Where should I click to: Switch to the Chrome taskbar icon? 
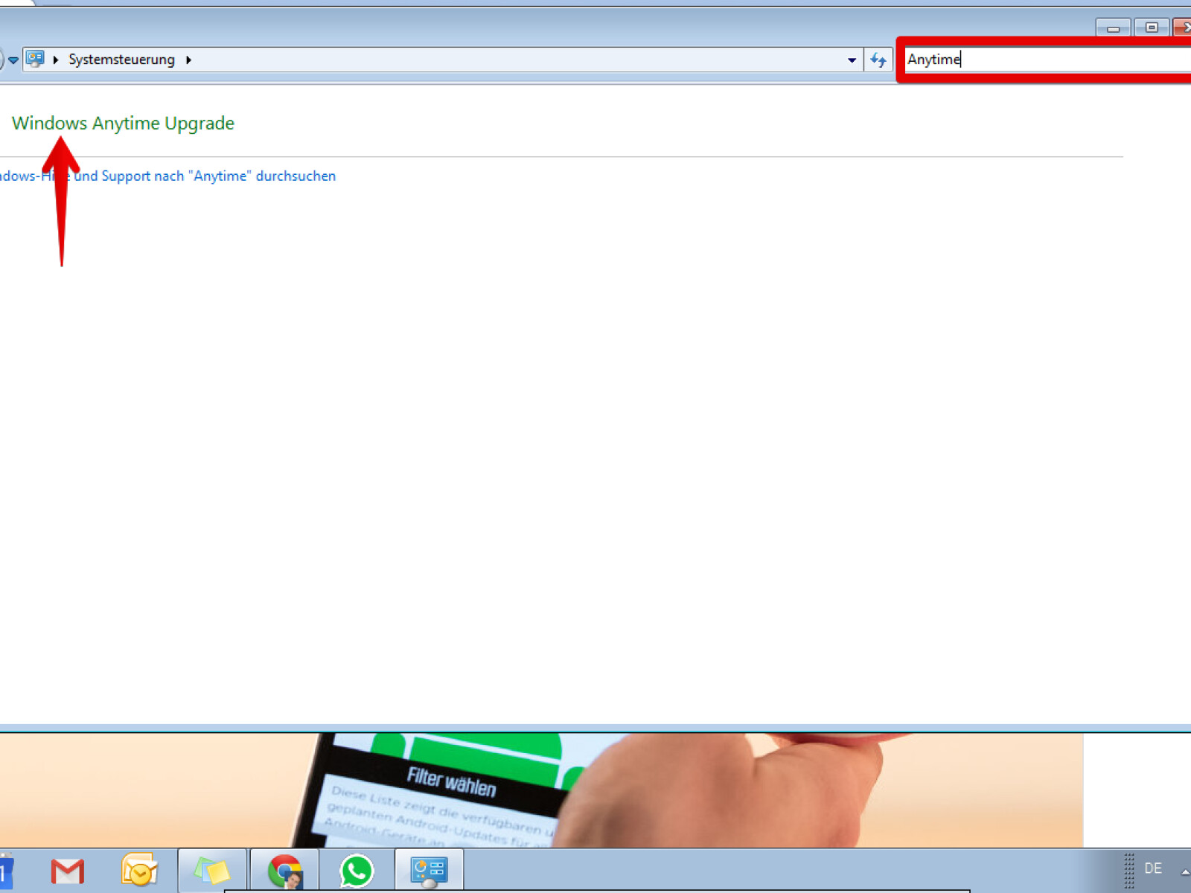point(284,870)
